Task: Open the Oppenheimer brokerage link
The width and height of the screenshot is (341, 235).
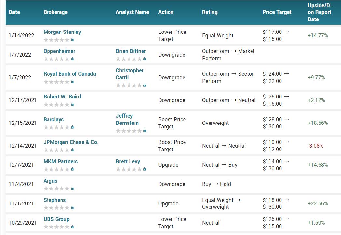Action: click(x=59, y=51)
